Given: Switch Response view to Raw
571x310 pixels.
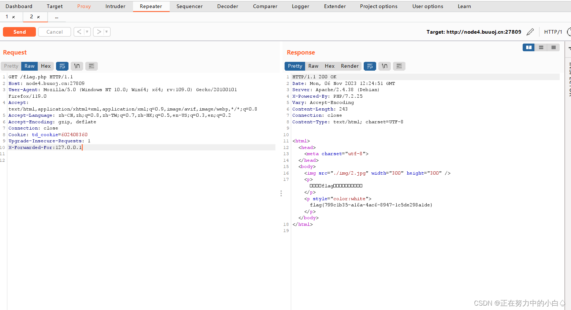Looking at the screenshot, I should (x=313, y=66).
